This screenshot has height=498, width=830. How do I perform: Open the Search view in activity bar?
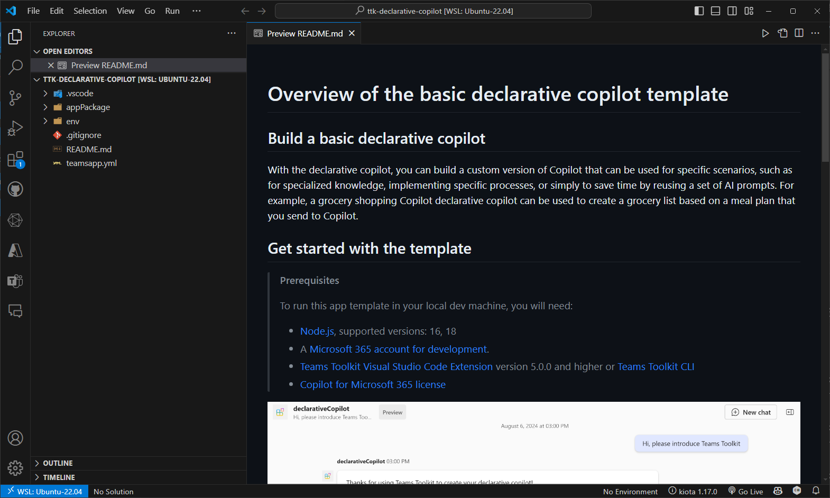(15, 67)
